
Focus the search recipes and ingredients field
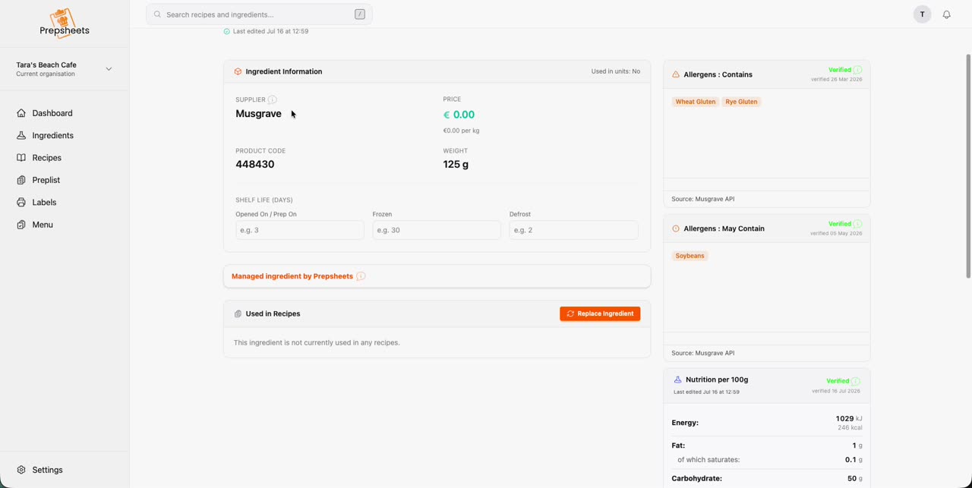(x=259, y=14)
